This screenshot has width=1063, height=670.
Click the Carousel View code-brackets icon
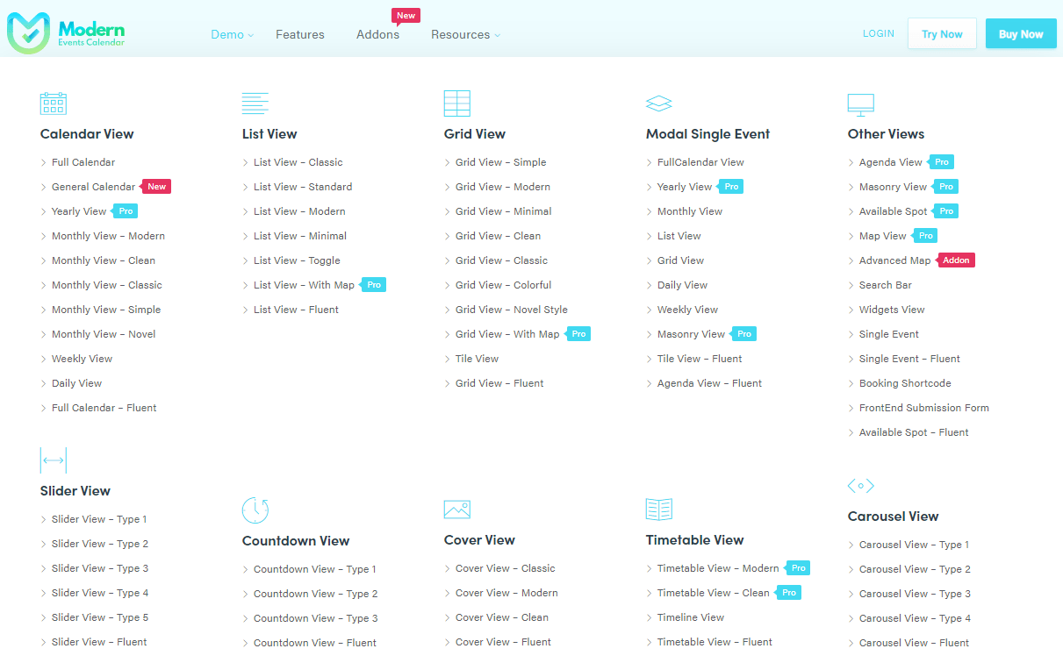(x=860, y=486)
